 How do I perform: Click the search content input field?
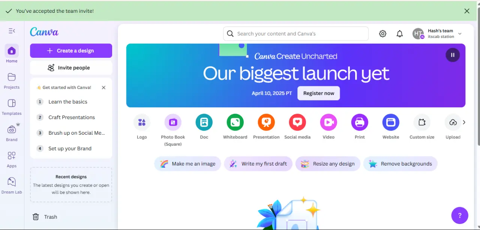[x=296, y=34]
